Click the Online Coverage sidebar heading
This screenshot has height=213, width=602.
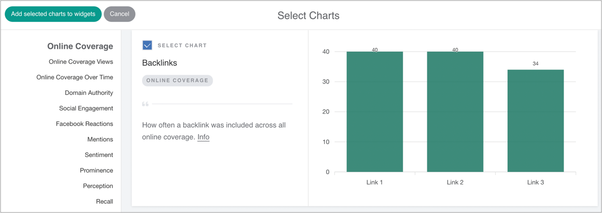tap(80, 46)
